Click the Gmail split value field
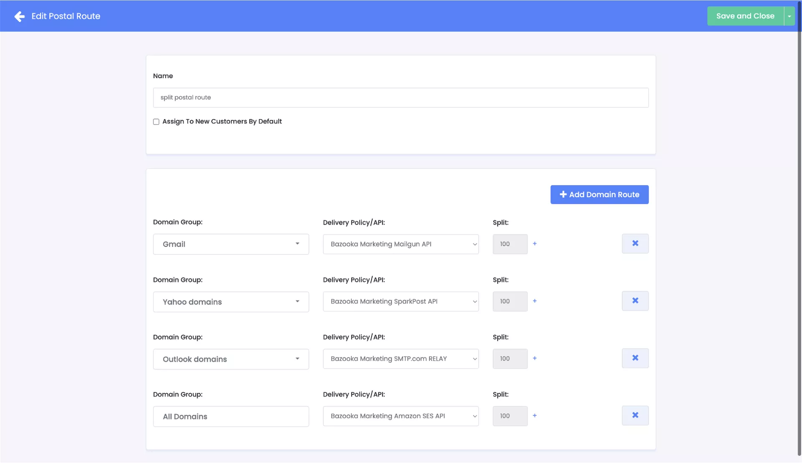Viewport: 802px width, 463px height. pos(510,244)
